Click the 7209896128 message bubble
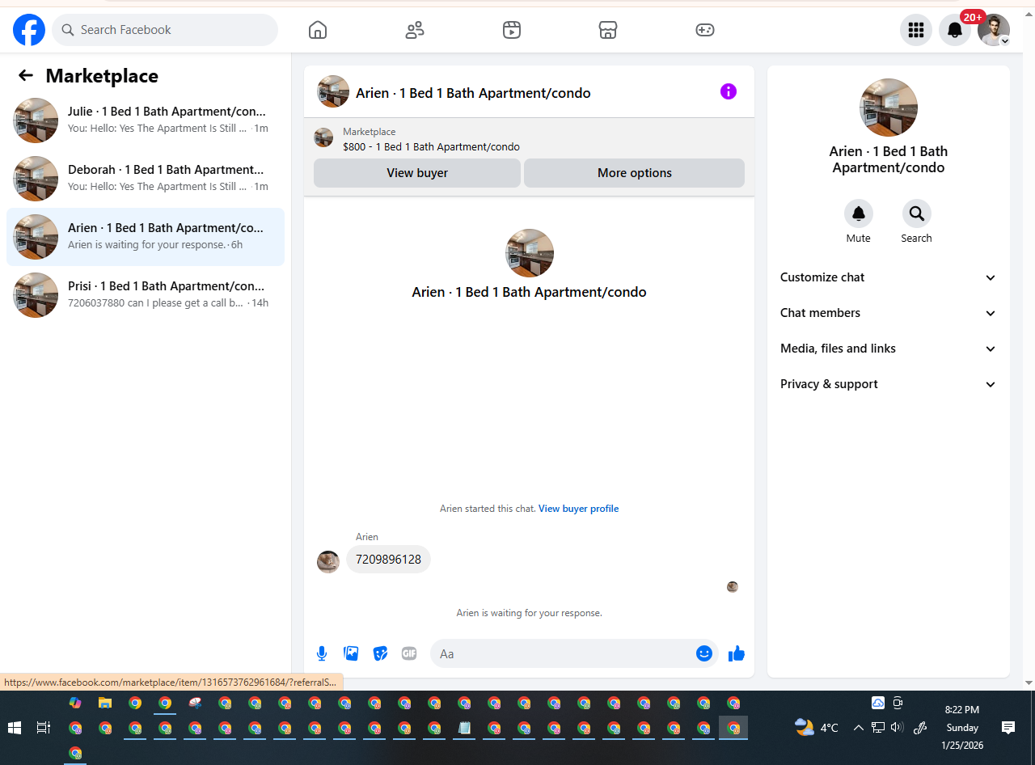This screenshot has height=765, width=1035. (x=388, y=560)
